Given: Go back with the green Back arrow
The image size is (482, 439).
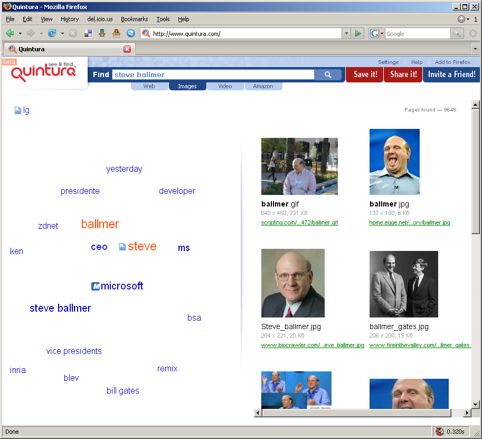Looking at the screenshot, I should tap(10, 33).
